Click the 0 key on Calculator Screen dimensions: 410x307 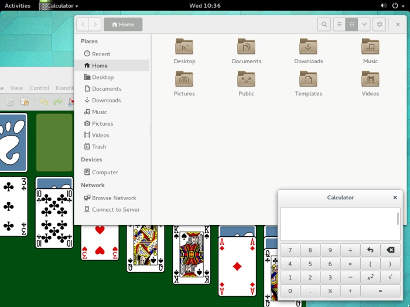(x=290, y=291)
